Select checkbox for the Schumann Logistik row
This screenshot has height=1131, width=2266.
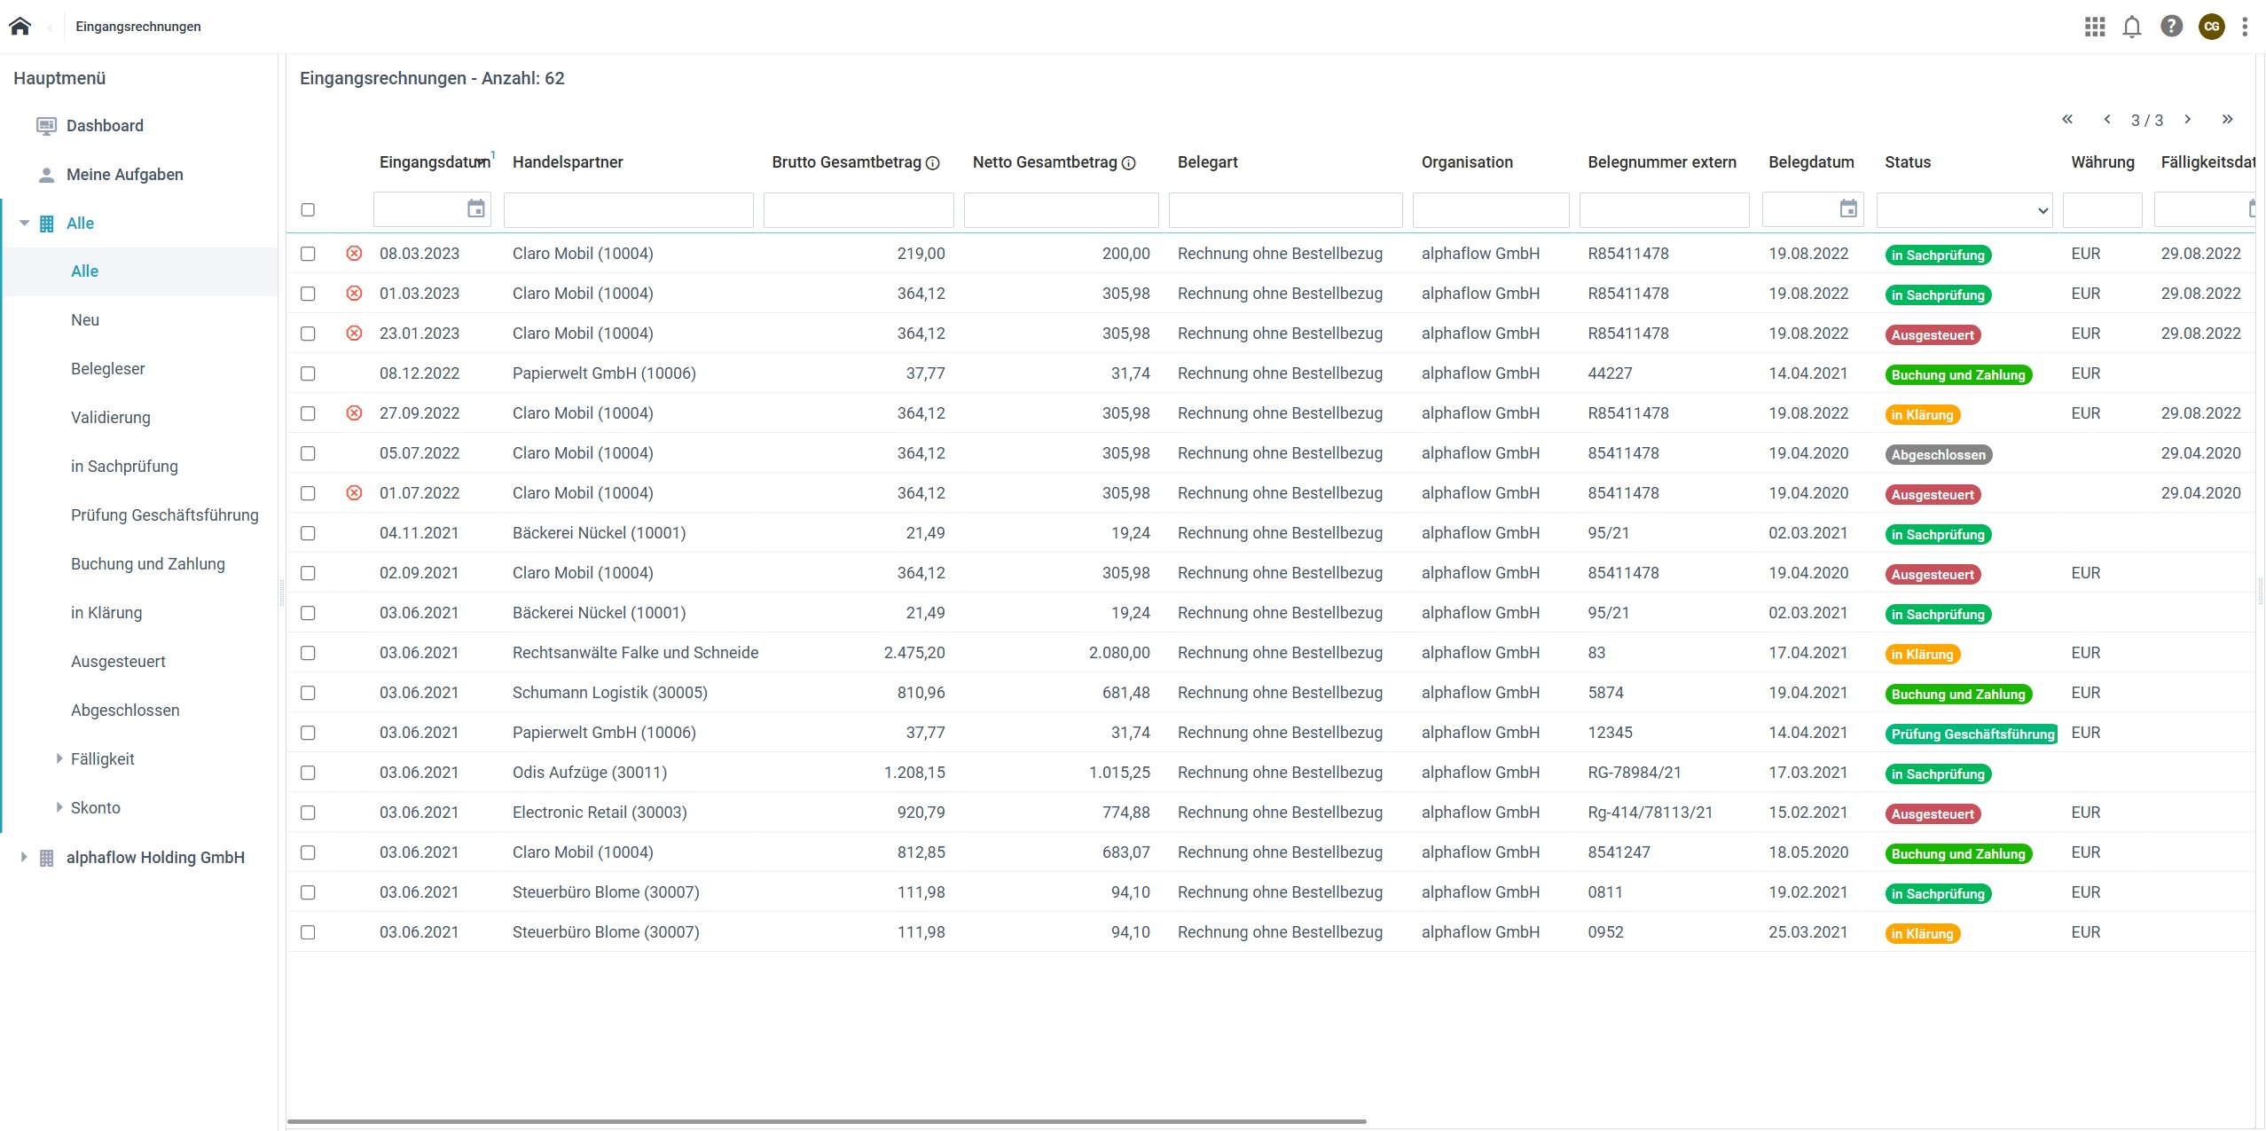tap(308, 693)
